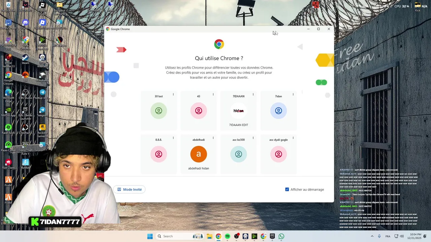Open the Discord desktop shortcut
431x242 pixels.
(25, 24)
